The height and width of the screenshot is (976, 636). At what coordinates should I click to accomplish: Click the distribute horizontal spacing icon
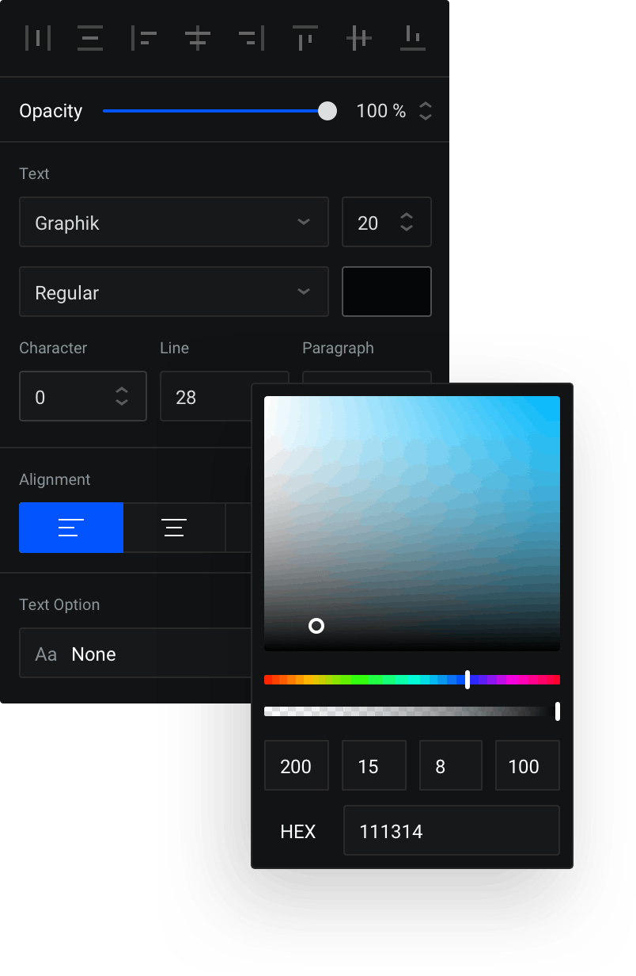pyautogui.click(x=38, y=38)
